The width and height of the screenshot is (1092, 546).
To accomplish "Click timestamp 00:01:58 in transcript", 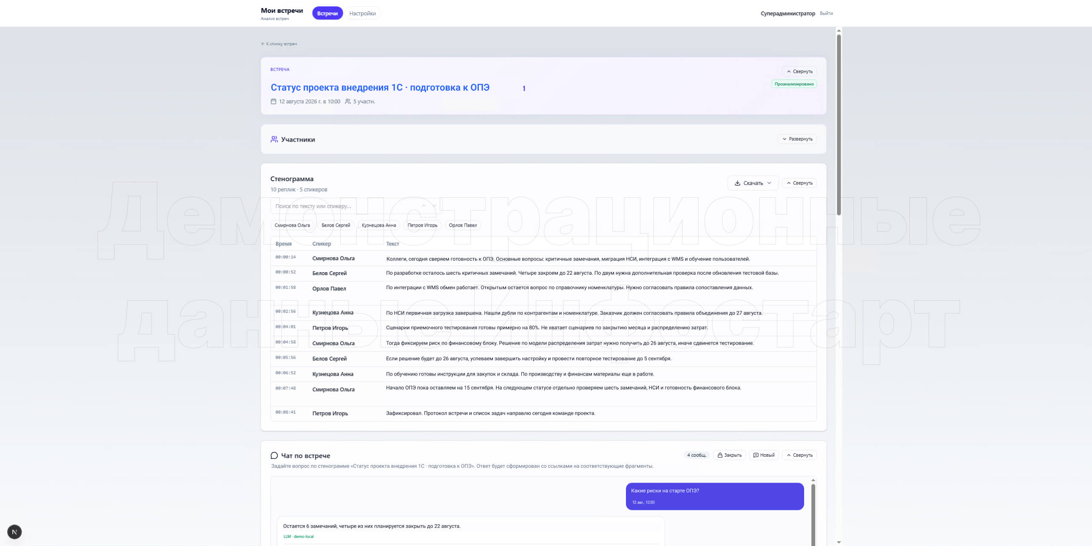I will (x=285, y=287).
